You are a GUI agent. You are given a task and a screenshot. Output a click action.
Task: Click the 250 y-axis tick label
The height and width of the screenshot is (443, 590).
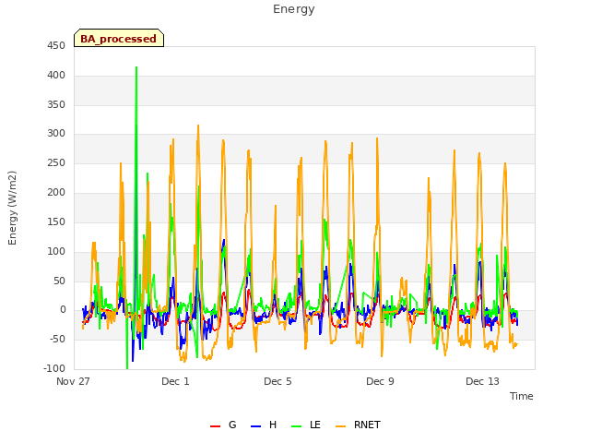[56, 163]
